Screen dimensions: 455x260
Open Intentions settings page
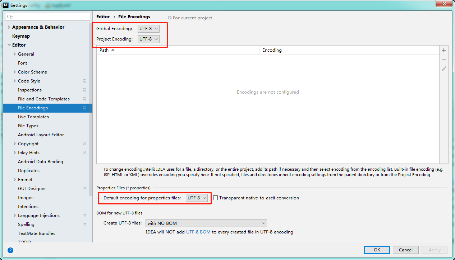point(28,207)
